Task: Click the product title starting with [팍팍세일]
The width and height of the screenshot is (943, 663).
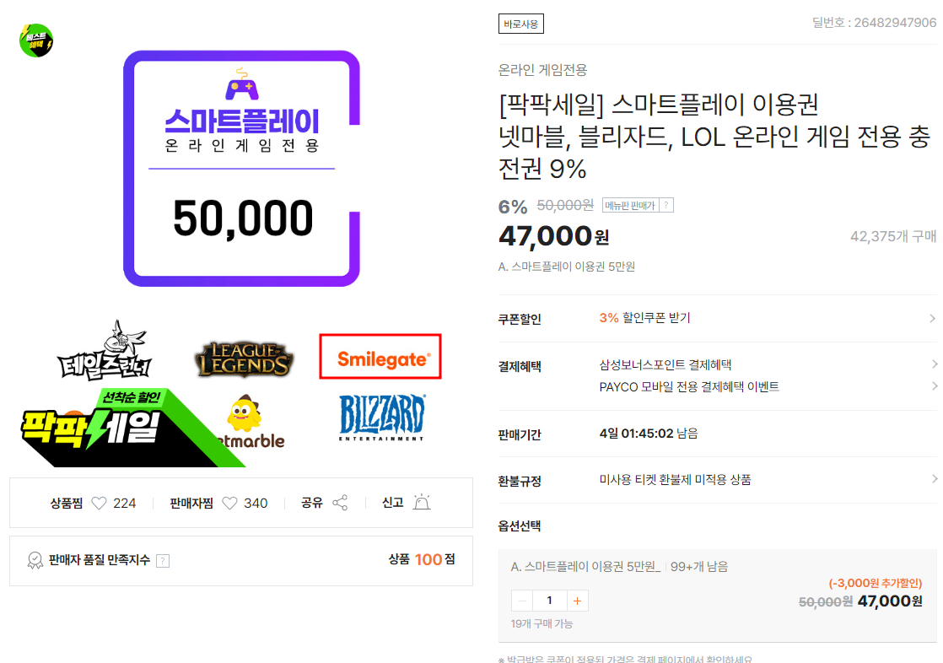Action: point(714,137)
